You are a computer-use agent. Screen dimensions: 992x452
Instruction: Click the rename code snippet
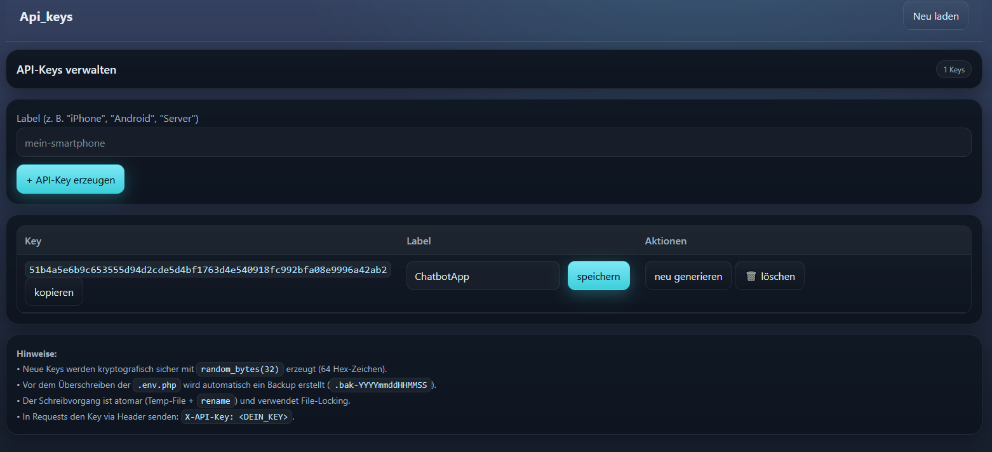tap(215, 401)
